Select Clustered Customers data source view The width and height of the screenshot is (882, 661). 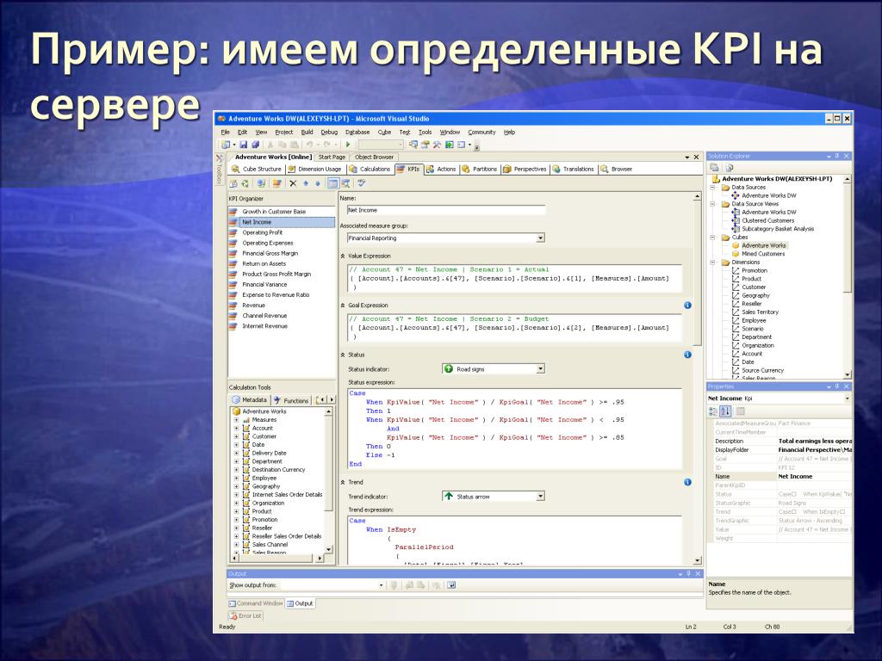(767, 220)
